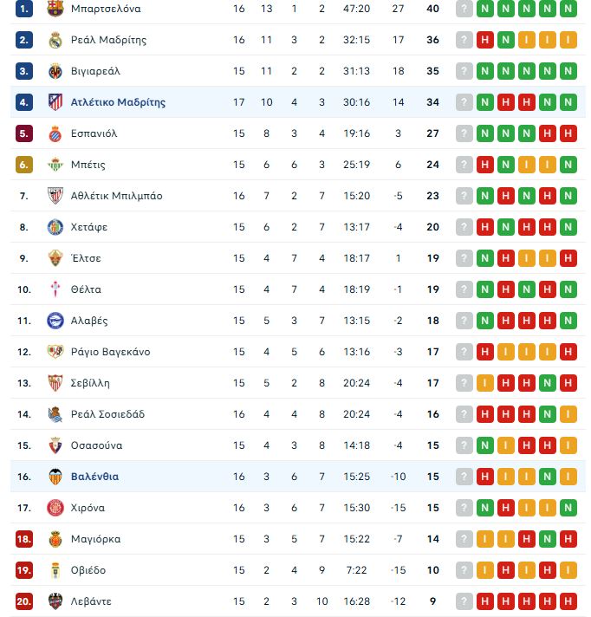This screenshot has width=591, height=617.
Task: Click the Levante club crest icon
Action: [x=55, y=601]
